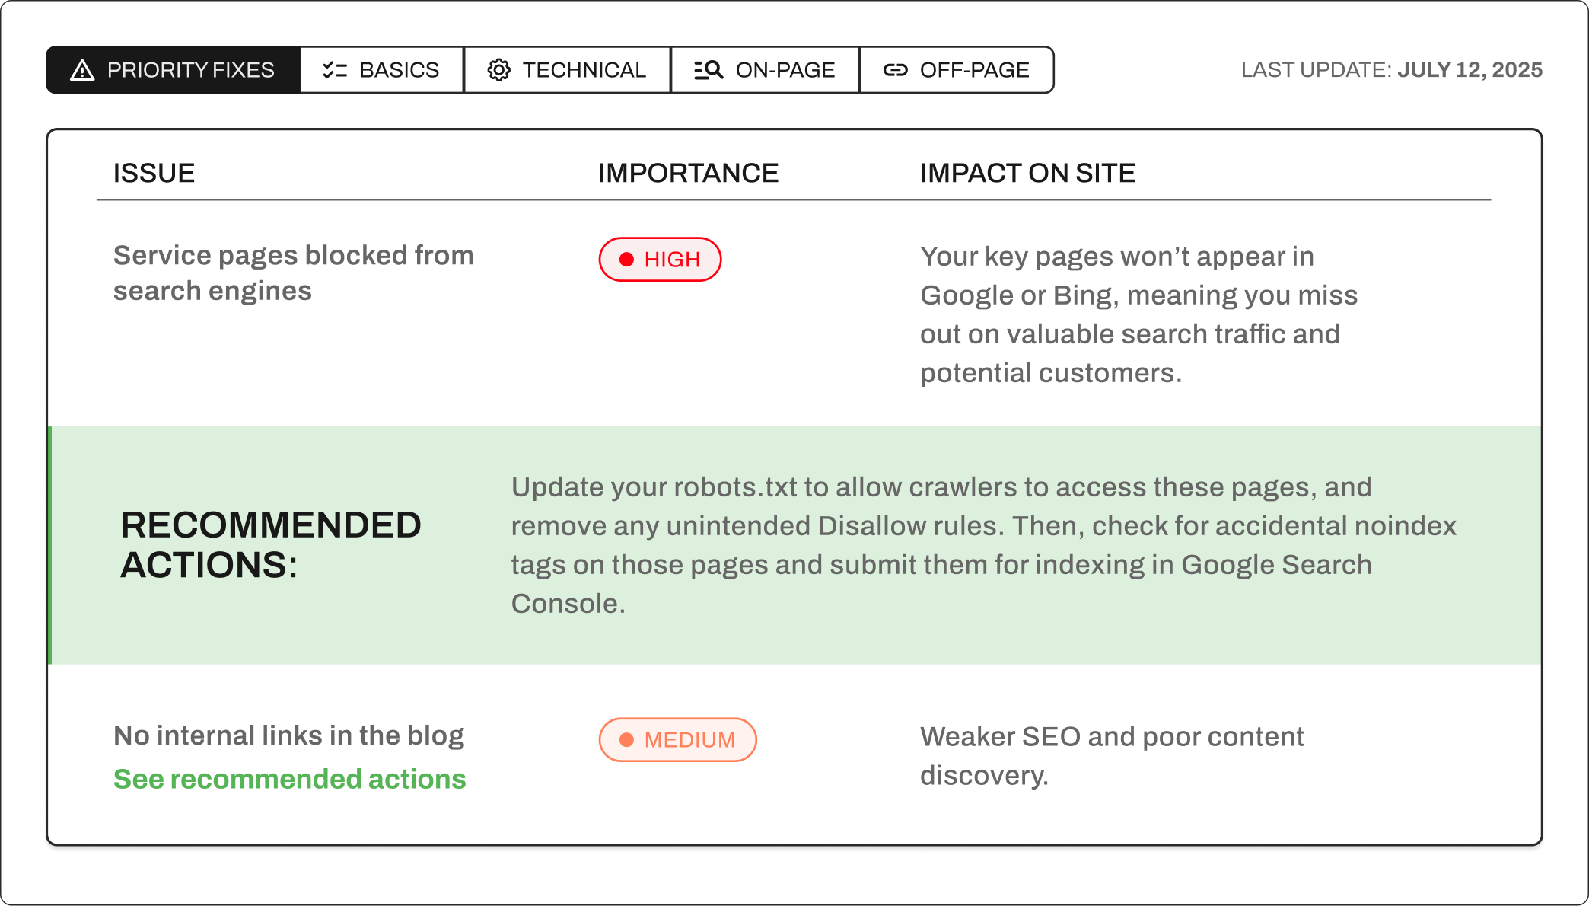Select 'Service pages blocked from search engines' issue
1589x906 pixels.
[x=294, y=273]
